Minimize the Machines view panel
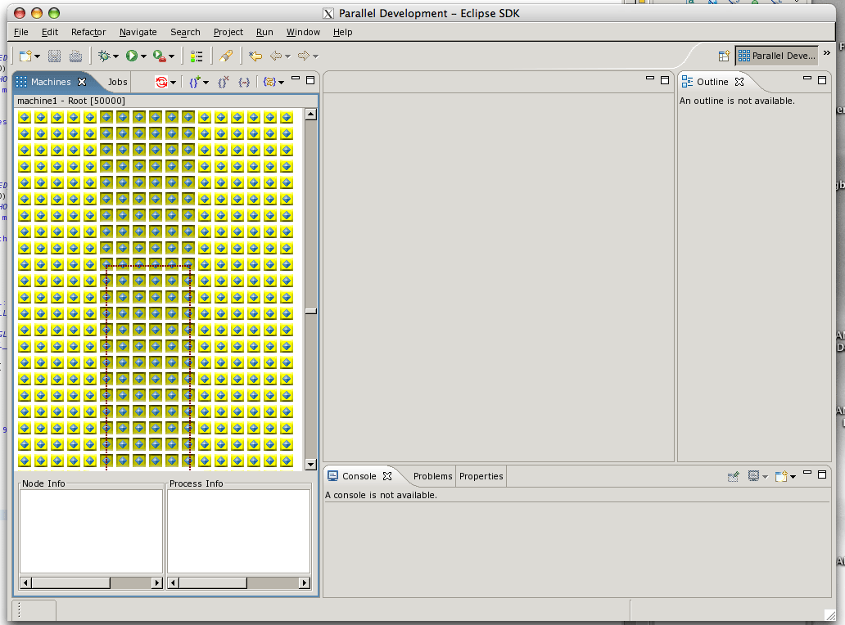The width and height of the screenshot is (845, 625). point(296,79)
